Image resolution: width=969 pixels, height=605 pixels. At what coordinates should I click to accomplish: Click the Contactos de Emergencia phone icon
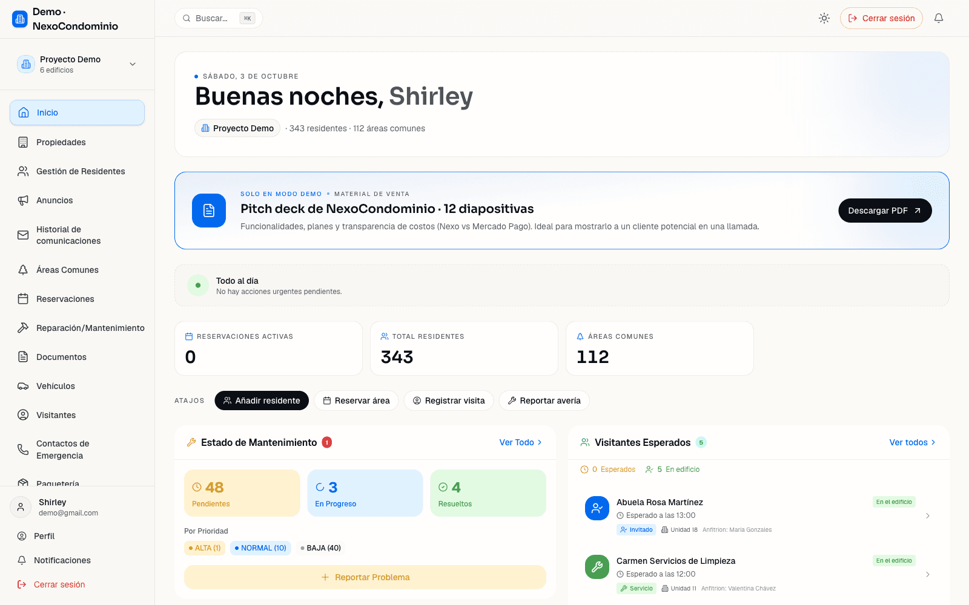pos(23,450)
